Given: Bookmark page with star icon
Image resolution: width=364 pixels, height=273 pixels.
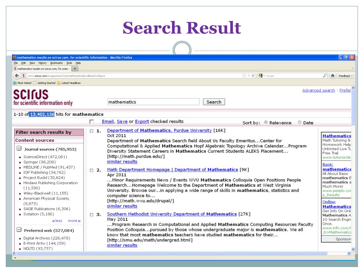Looking at the screenshot, I should pyautogui.click(x=244, y=76).
